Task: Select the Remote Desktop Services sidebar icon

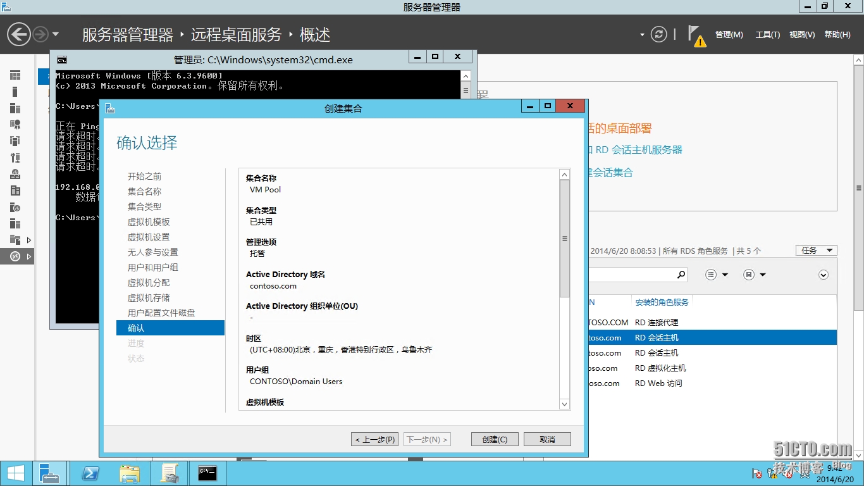Action: 15,256
